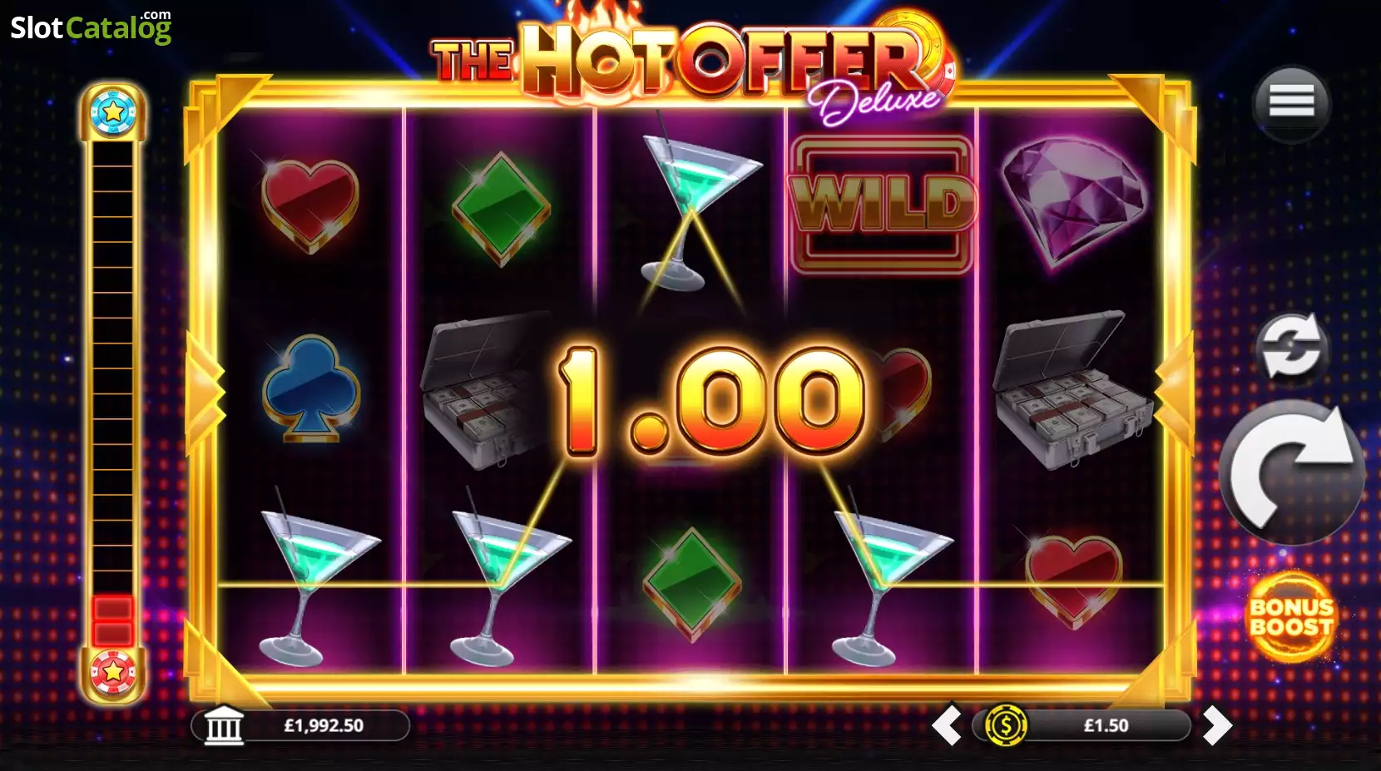Click the SlotCatalog.com logo link
This screenshot has width=1381, height=771.
91,27
